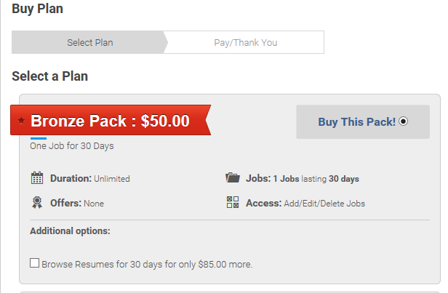Viewport: 448px width, 293px height.
Task: Click the Browse Resumes $85.00 more label
Action: 147,264
